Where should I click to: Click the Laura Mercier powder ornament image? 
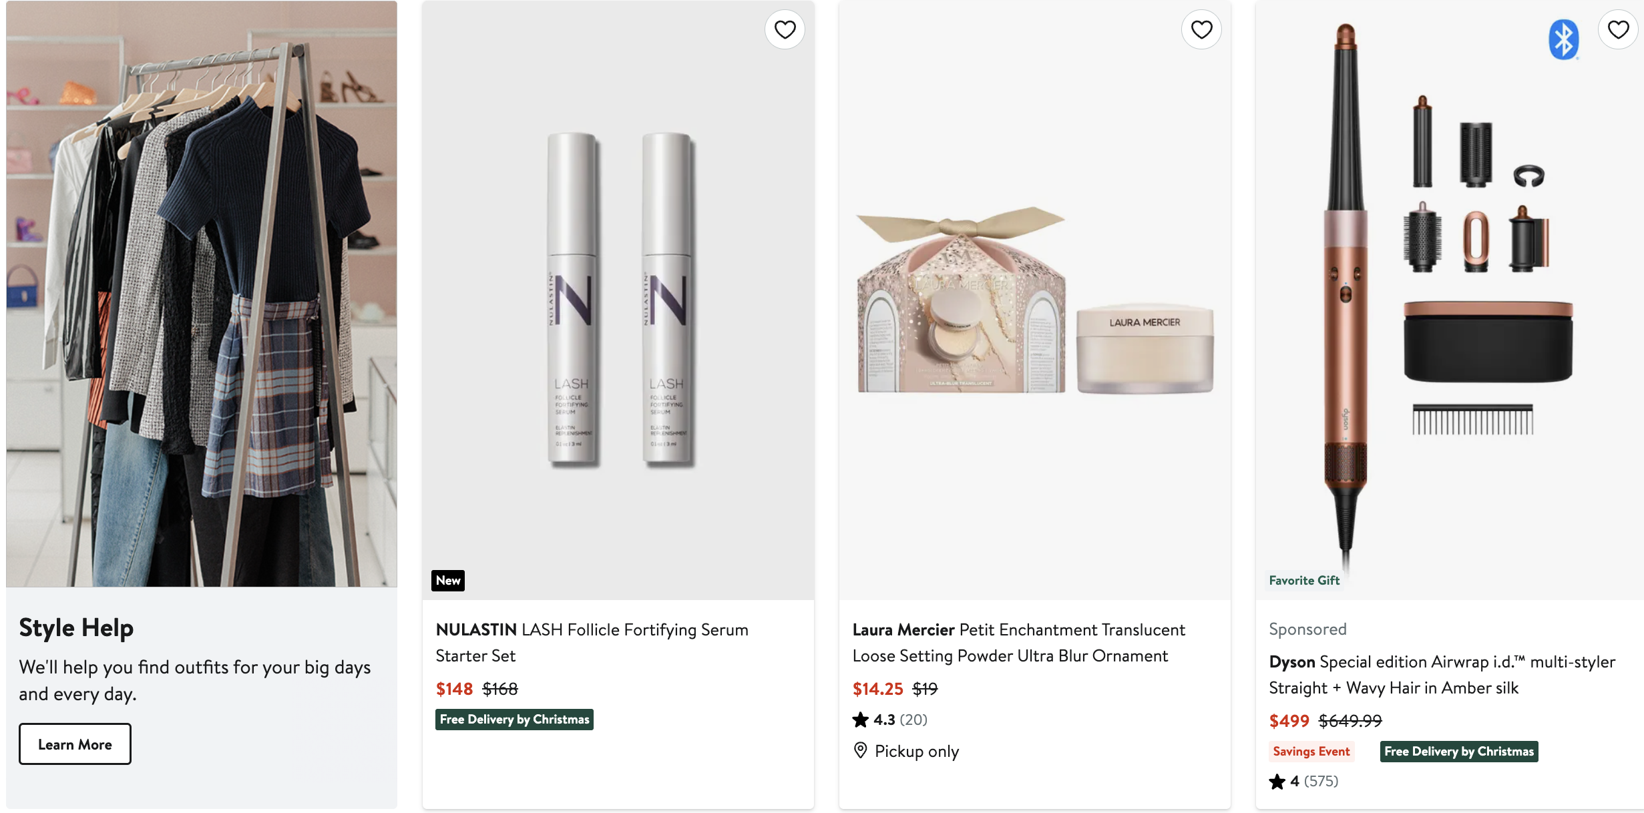click(x=1035, y=300)
